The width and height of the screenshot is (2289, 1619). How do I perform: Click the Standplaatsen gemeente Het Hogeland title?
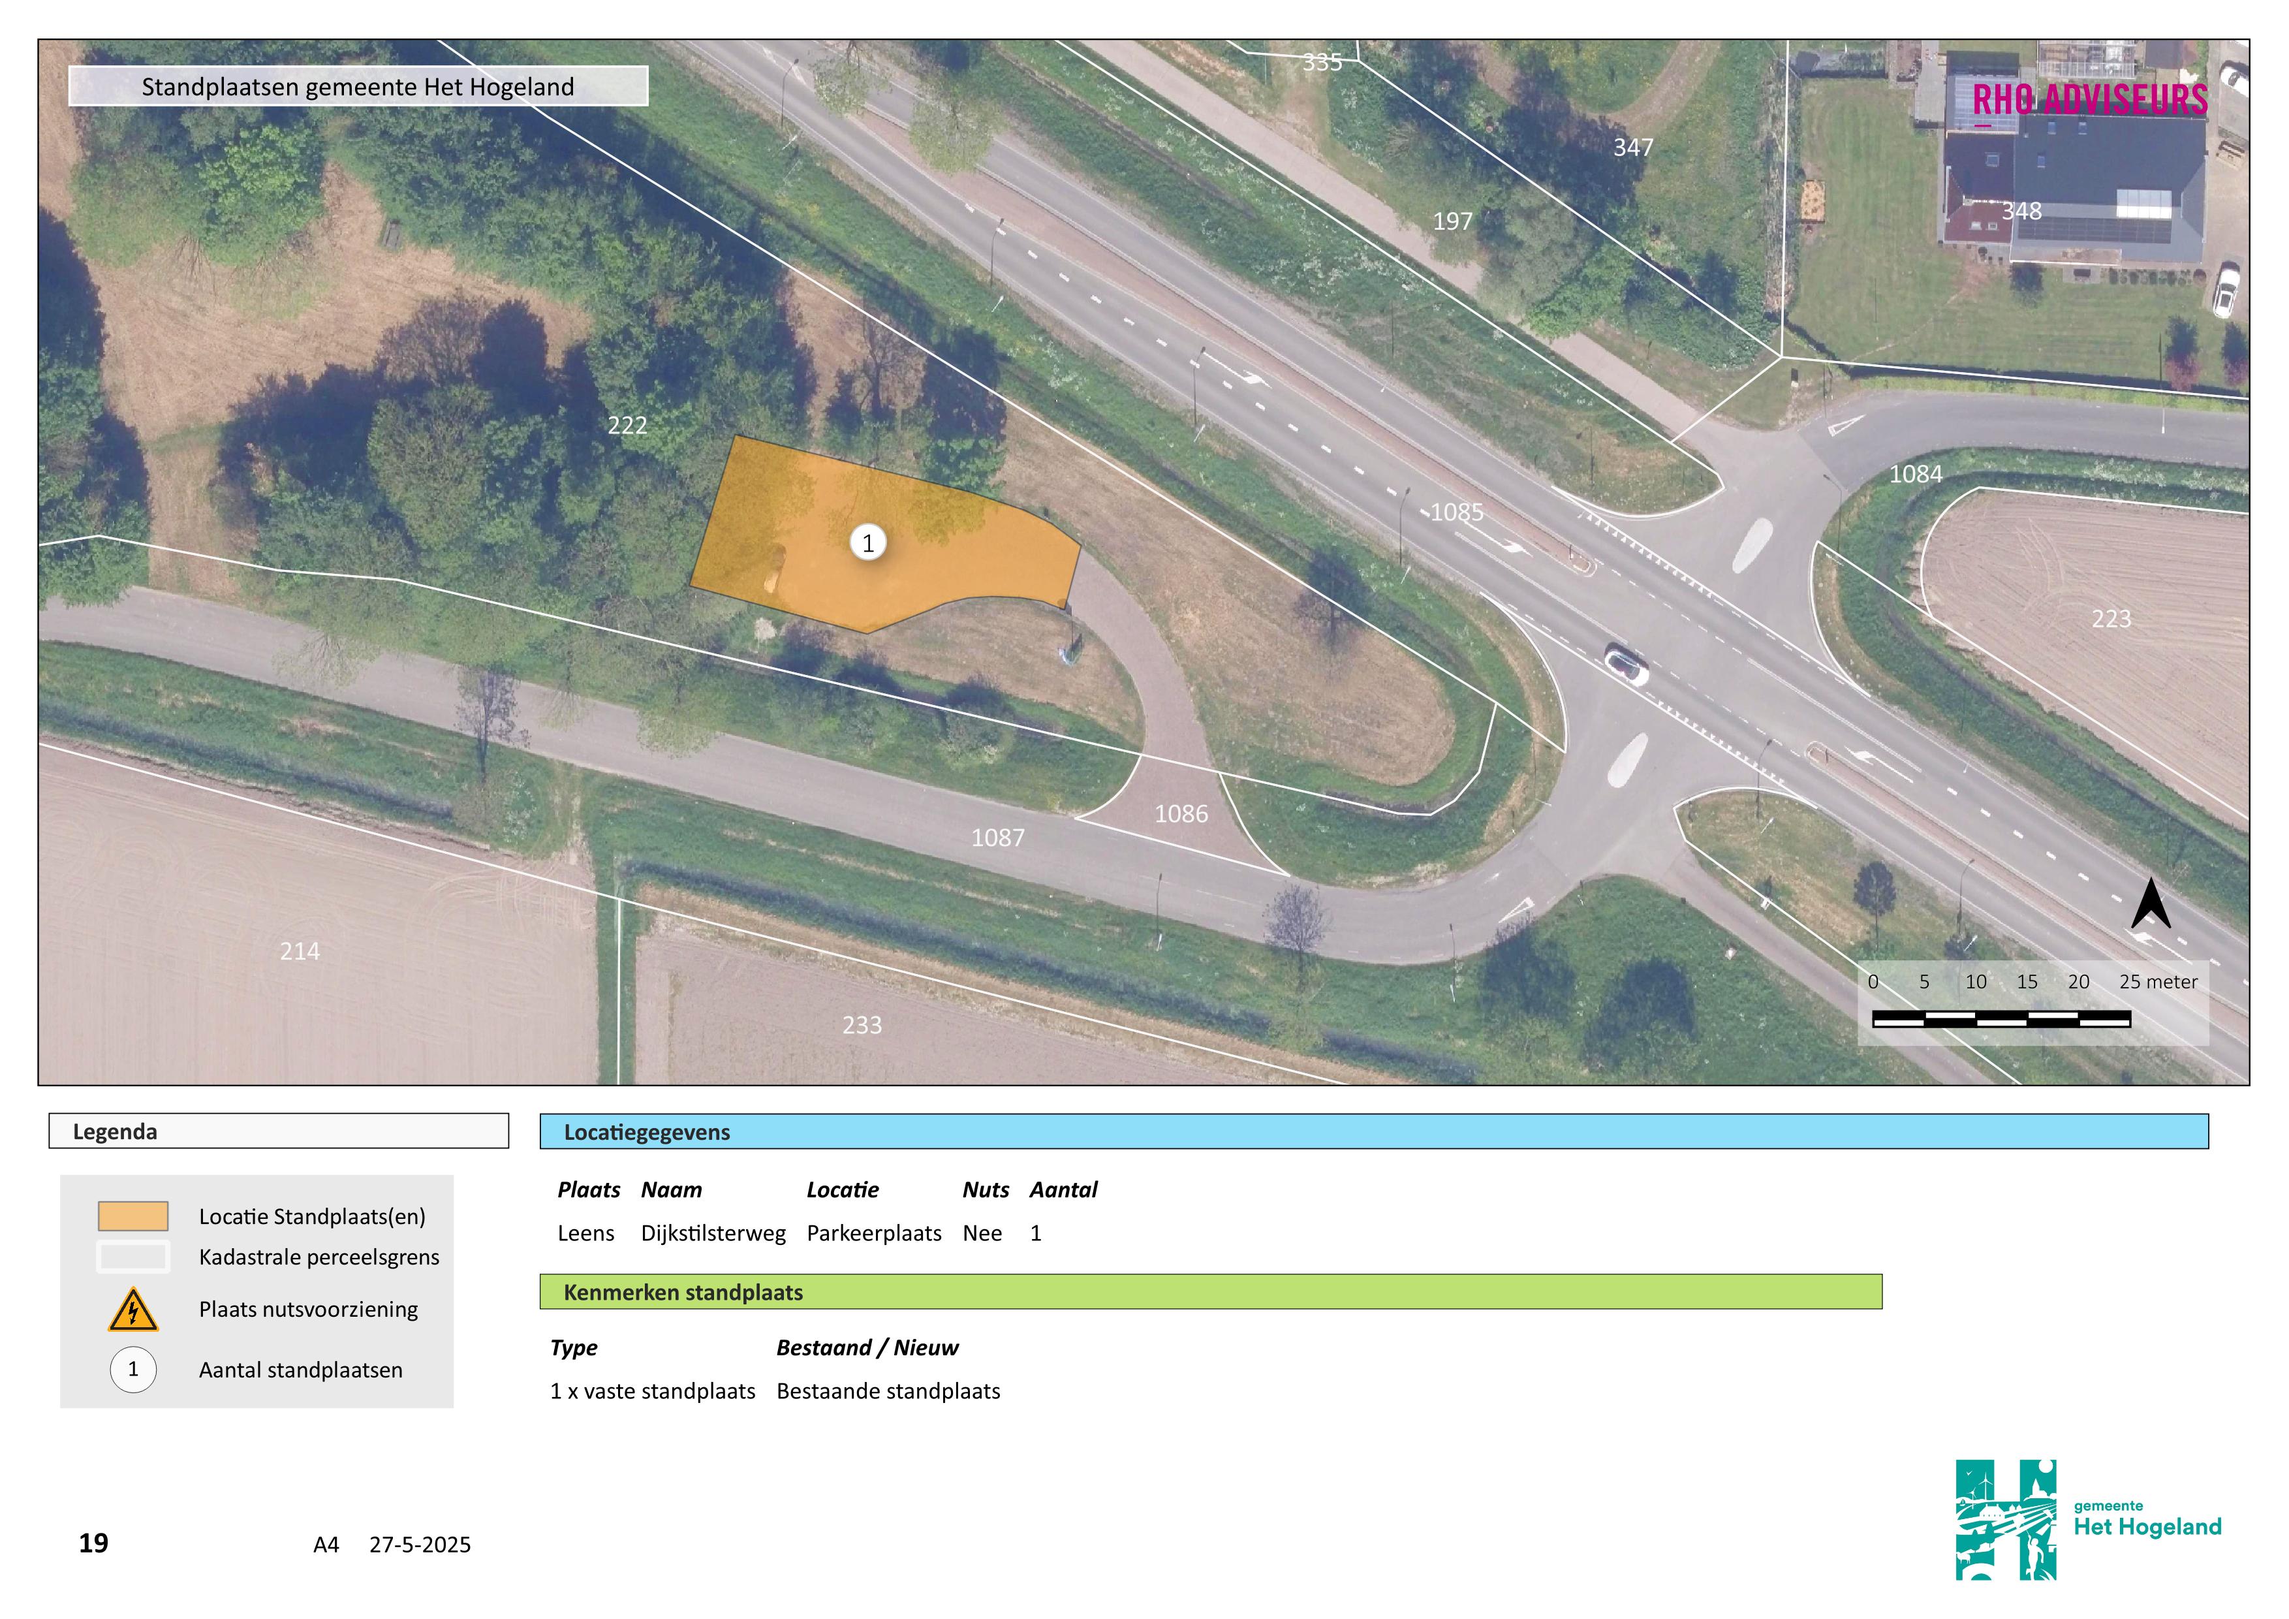358,87
